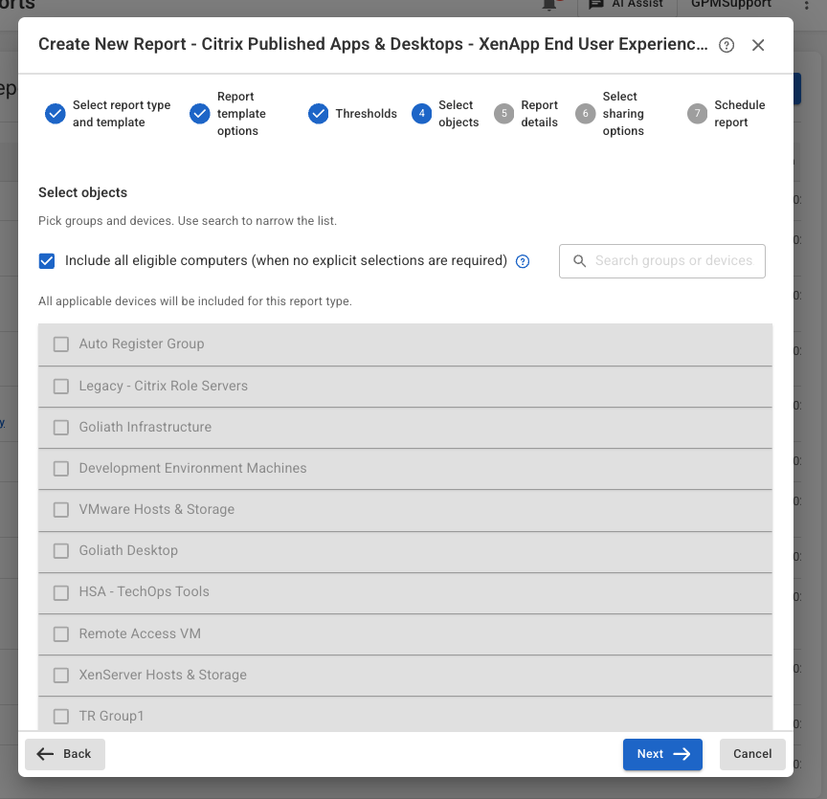This screenshot has width=827, height=799.
Task: Jump to step 6 Select sharing options
Action: click(610, 113)
